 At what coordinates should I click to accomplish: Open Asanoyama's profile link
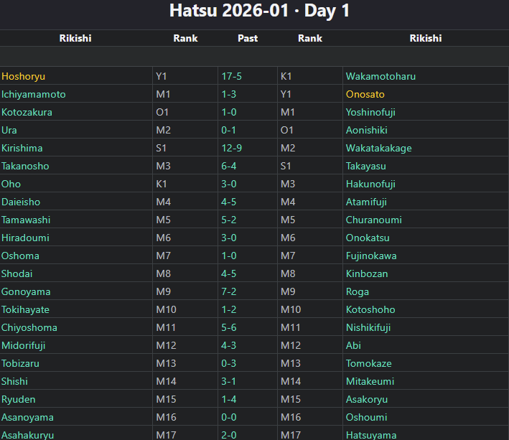click(27, 417)
